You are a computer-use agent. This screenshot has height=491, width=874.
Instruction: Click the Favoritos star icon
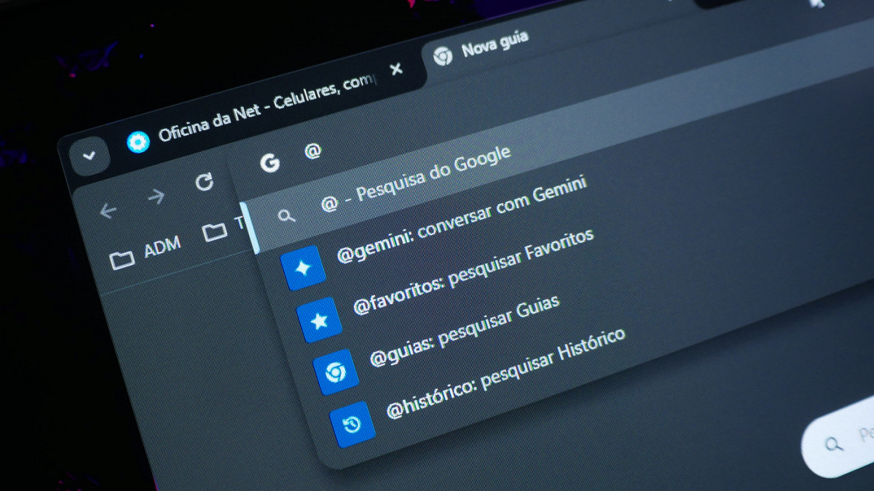click(319, 320)
